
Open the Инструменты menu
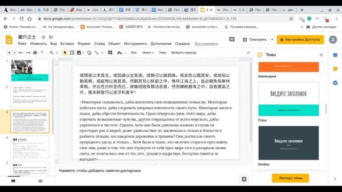pos(135,44)
